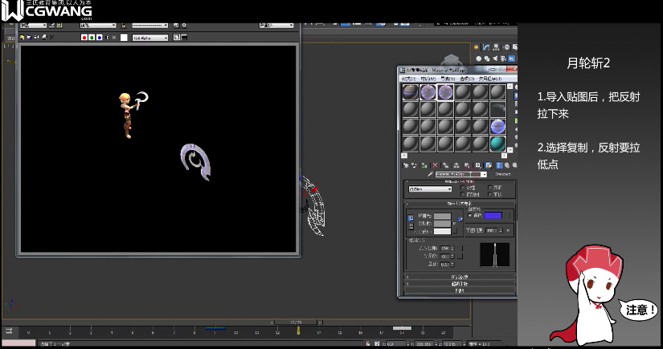Click the purple self-illumination color swatch
This screenshot has height=349, width=663.
click(x=493, y=215)
